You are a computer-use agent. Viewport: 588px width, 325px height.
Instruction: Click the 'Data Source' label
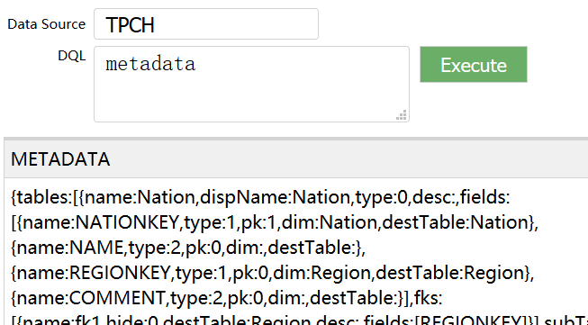click(47, 24)
